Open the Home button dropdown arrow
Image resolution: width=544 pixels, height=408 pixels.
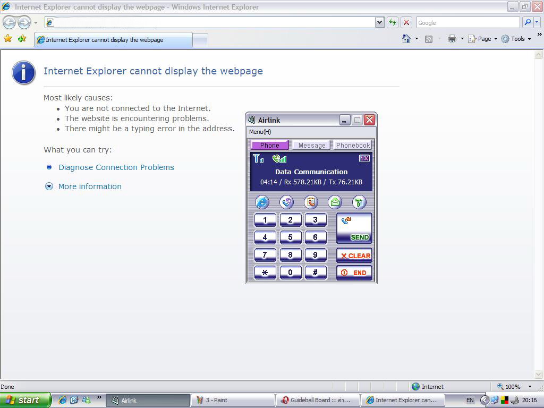pos(416,39)
